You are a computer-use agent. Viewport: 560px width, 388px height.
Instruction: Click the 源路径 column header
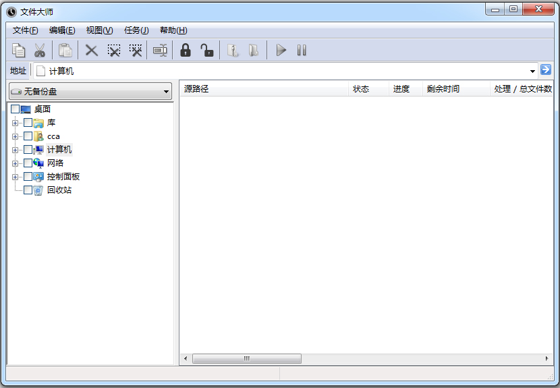coord(264,89)
